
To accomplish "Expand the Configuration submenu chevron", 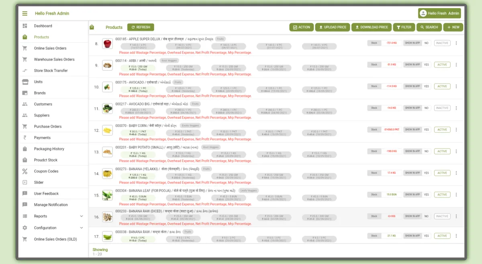I will (x=82, y=228).
